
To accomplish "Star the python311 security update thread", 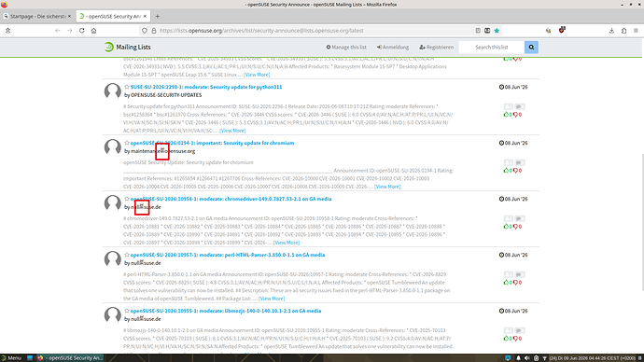I will (127, 87).
